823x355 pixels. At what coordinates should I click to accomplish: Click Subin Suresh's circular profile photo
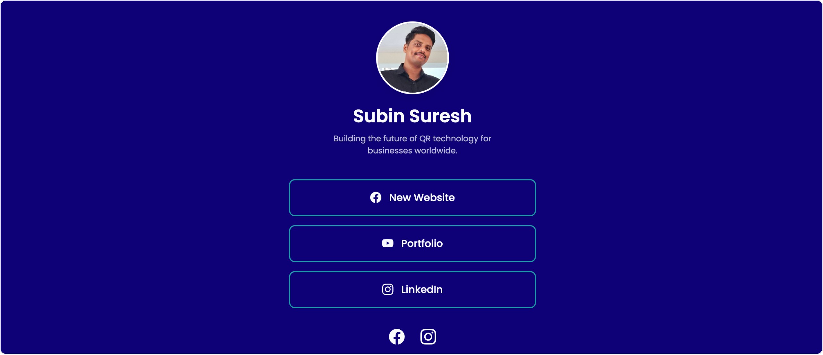[412, 58]
